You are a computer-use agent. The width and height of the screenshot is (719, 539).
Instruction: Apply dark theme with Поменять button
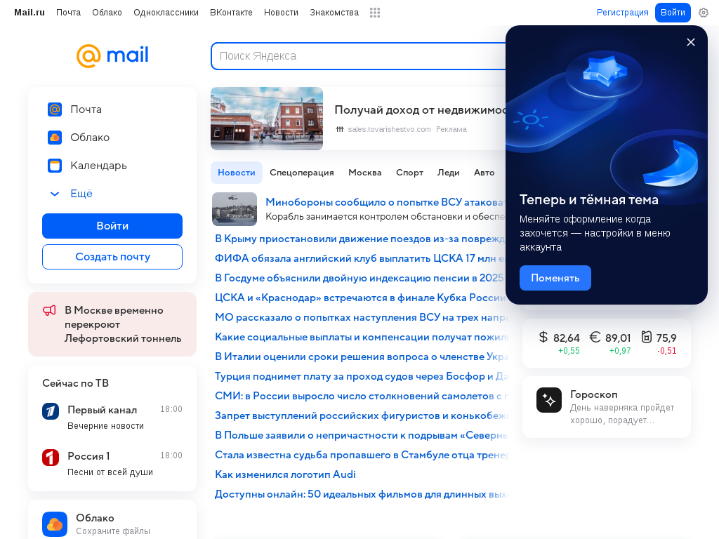pos(555,278)
